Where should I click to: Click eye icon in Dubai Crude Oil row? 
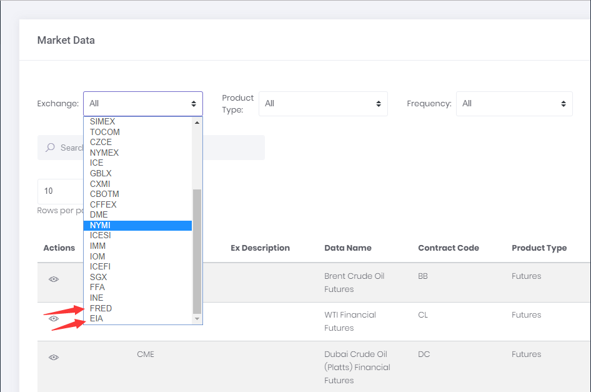pos(54,357)
